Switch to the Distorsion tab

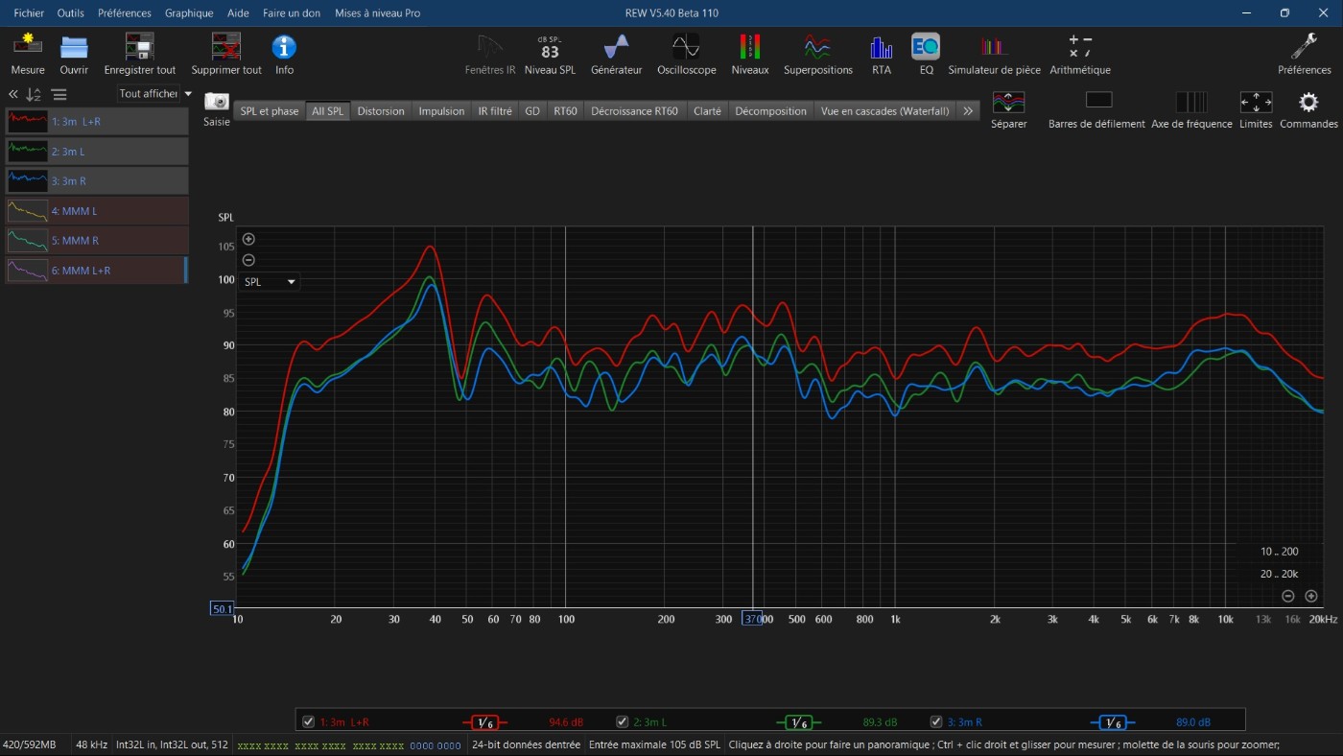381,111
